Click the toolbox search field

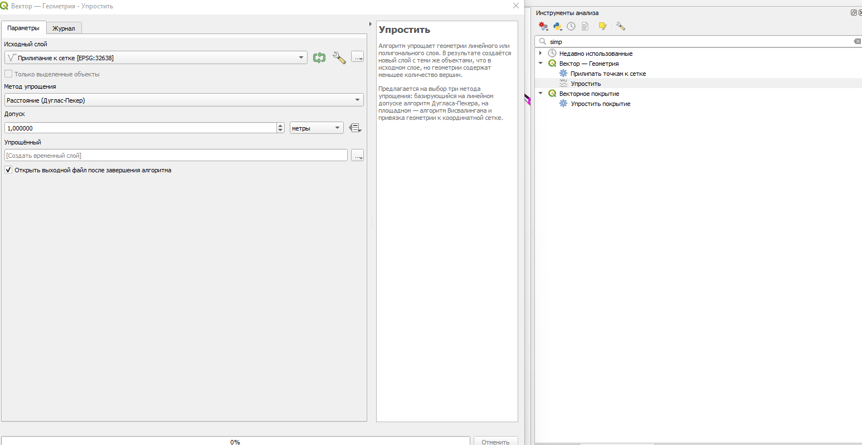[698, 41]
